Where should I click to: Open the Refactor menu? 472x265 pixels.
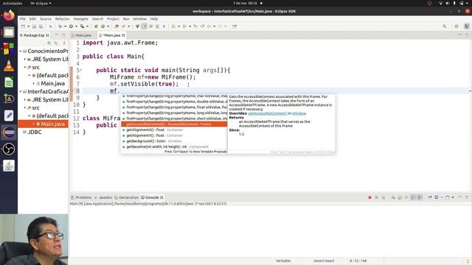[x=62, y=19]
